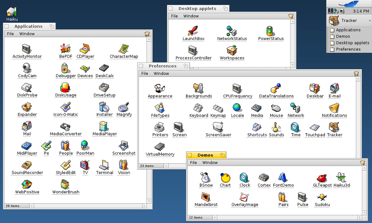Collapse the Tracker group in Deskbar

(x=370, y=21)
